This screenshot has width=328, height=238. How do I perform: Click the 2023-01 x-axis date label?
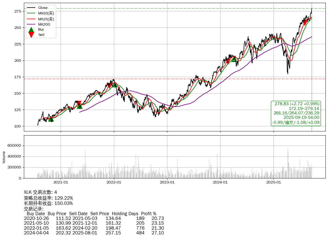[x=167, y=182]
